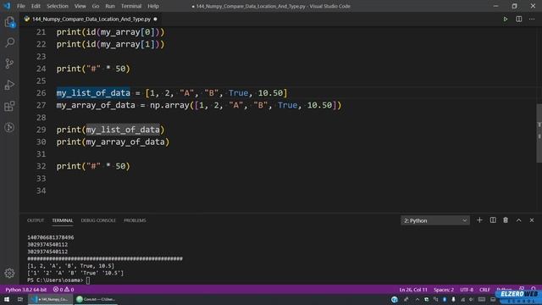
Task: Open the Run and Debug view
Action: pyautogui.click(x=9, y=85)
